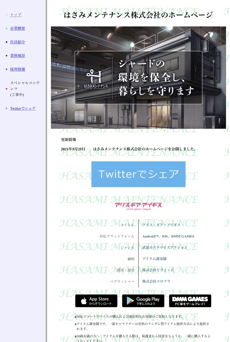230x342 pixels.
Task: Click the 株式会社コロプラ publisher entry
Action: pos(156,281)
